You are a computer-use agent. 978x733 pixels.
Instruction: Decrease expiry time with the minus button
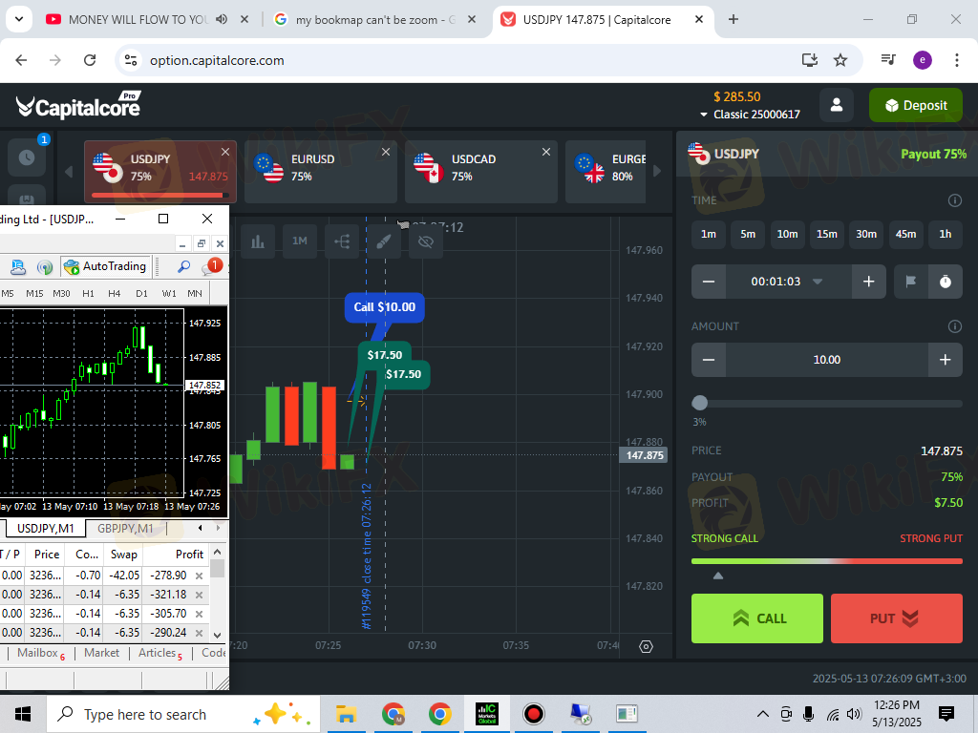[709, 282]
